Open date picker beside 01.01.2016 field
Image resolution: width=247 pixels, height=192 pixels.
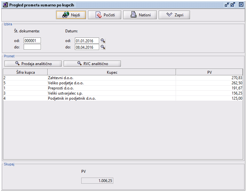[103, 41]
